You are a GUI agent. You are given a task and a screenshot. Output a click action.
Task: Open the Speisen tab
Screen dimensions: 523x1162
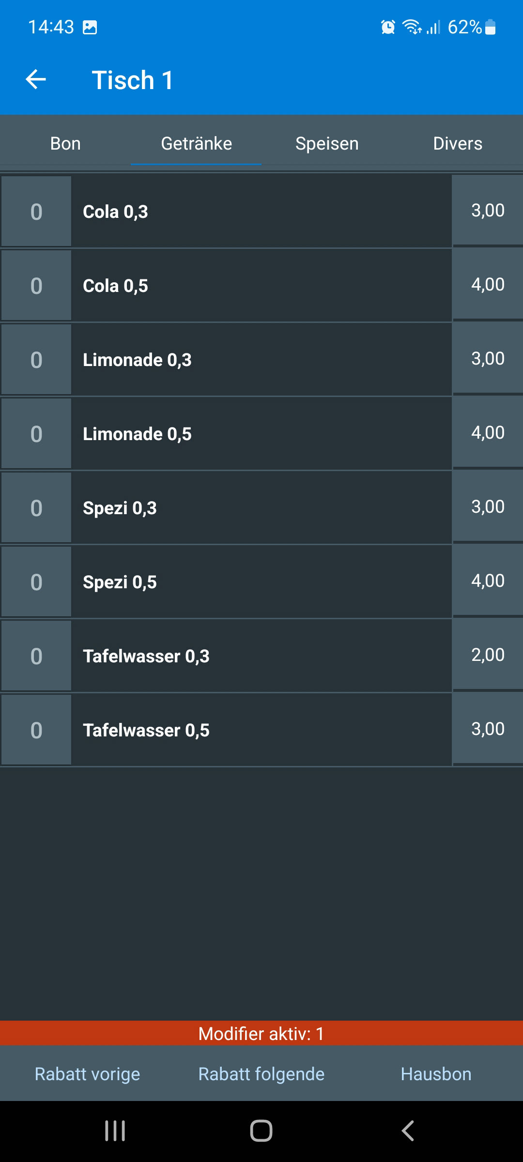coord(327,143)
